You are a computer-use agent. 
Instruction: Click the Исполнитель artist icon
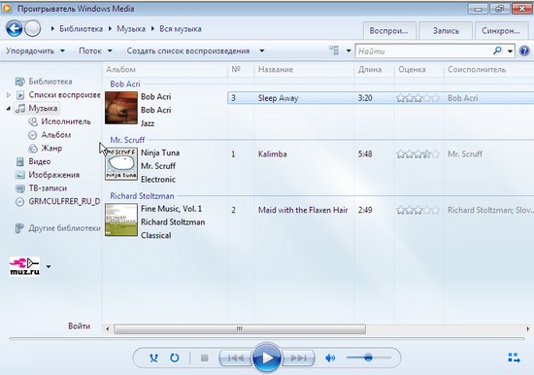(x=33, y=121)
